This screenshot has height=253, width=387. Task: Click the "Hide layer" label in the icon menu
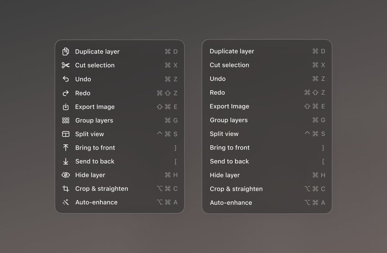tap(90, 175)
